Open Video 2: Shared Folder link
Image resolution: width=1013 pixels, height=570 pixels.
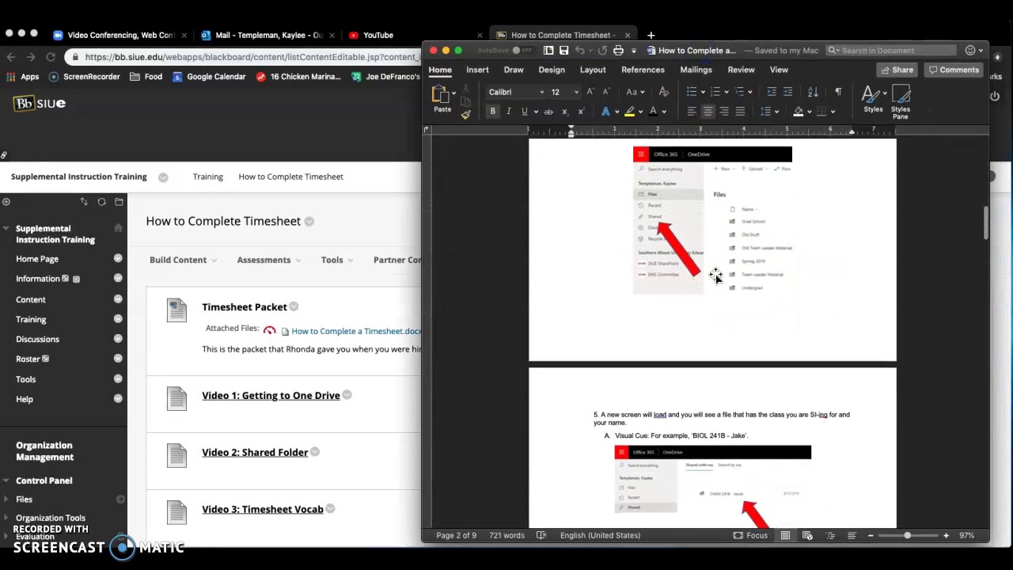[x=255, y=453]
